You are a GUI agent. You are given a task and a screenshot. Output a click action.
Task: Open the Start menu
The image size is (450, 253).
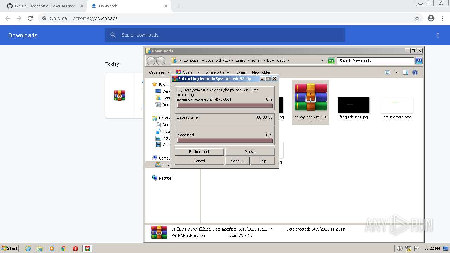[x=10, y=248]
